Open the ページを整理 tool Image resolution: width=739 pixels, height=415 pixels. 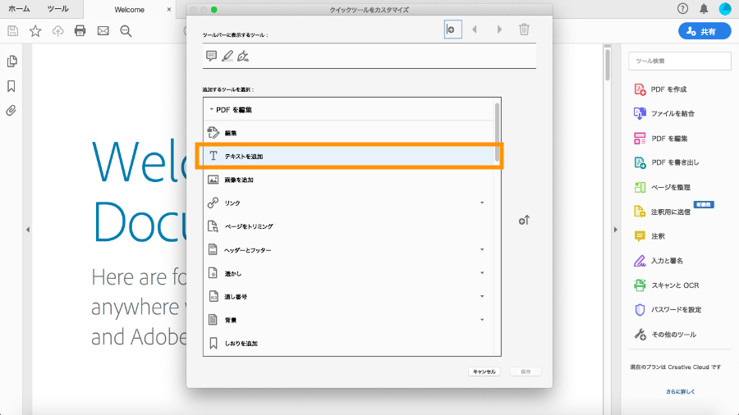[x=662, y=187]
